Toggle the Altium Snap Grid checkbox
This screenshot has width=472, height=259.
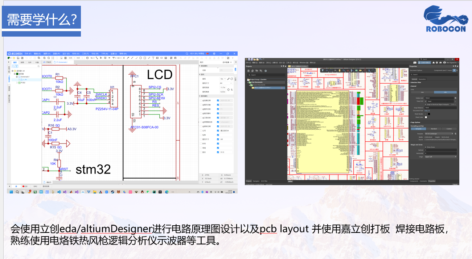click(x=426, y=101)
